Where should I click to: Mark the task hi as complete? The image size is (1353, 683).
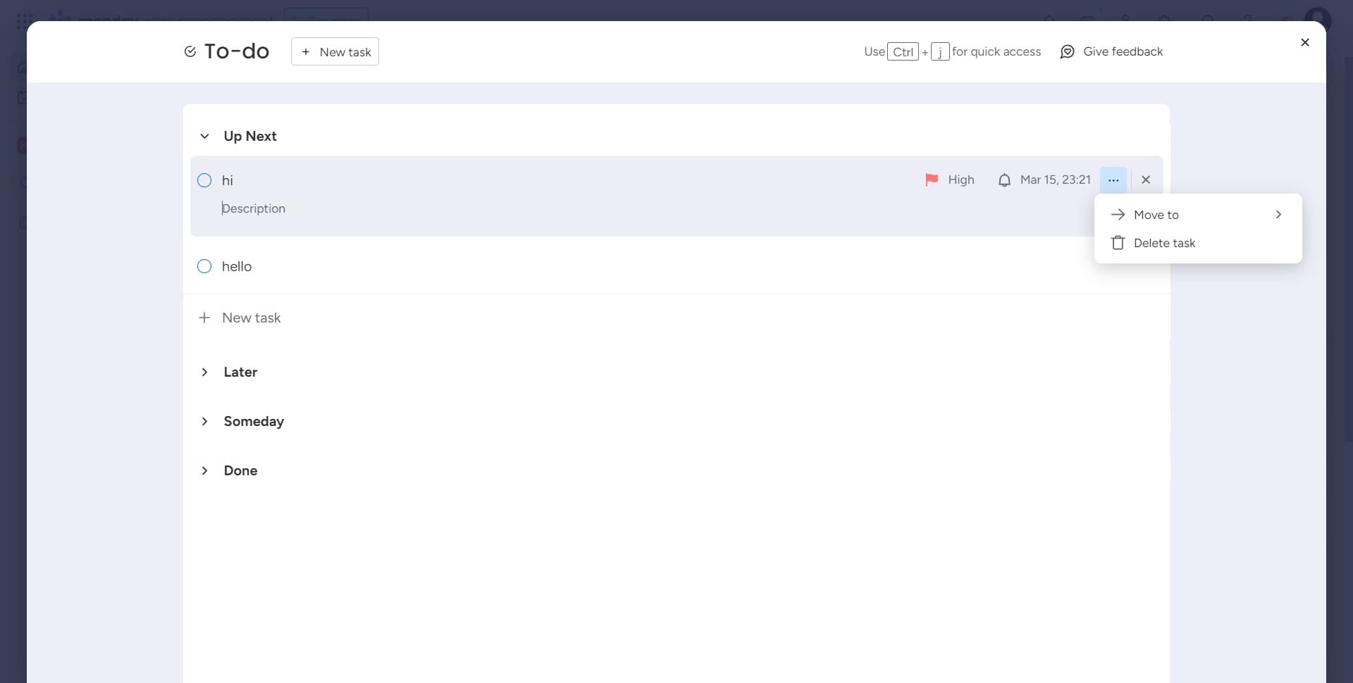coord(204,180)
